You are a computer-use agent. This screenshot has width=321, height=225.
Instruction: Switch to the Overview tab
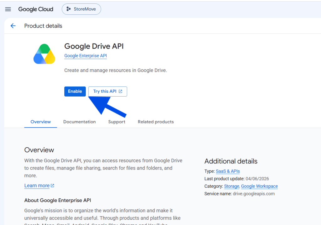(x=40, y=122)
